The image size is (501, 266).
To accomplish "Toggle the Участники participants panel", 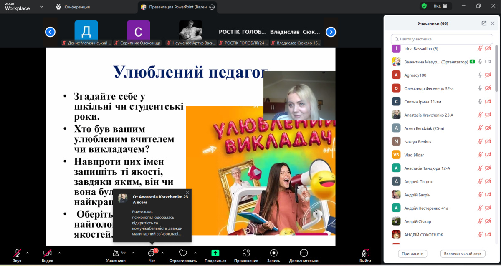I will tap(116, 253).
